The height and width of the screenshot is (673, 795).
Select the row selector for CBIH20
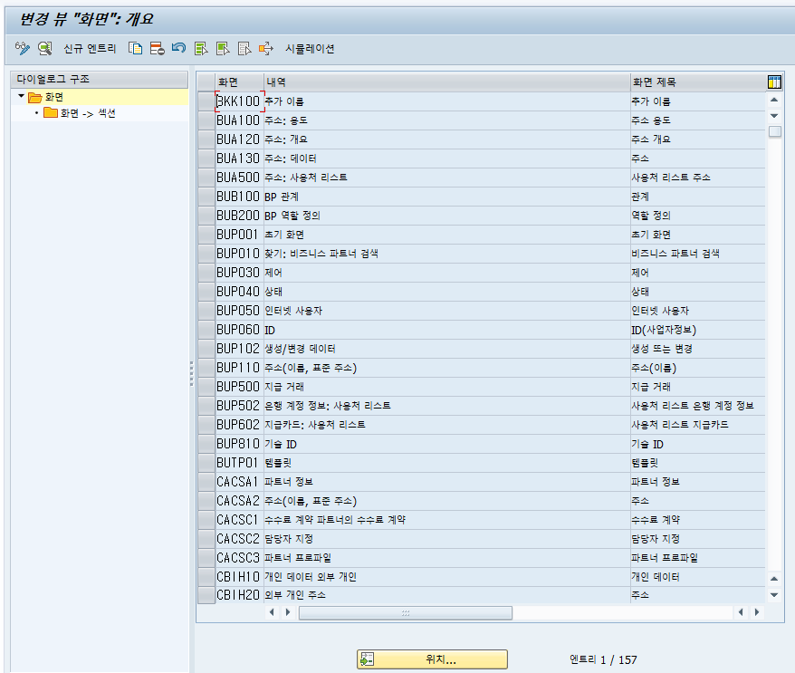206,595
